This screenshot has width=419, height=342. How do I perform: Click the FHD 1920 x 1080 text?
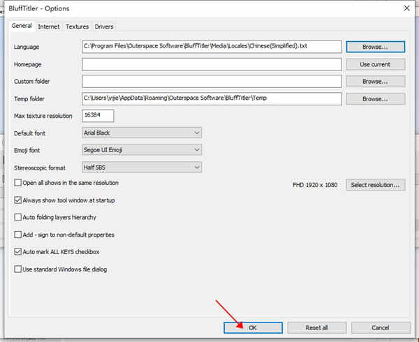(x=315, y=185)
